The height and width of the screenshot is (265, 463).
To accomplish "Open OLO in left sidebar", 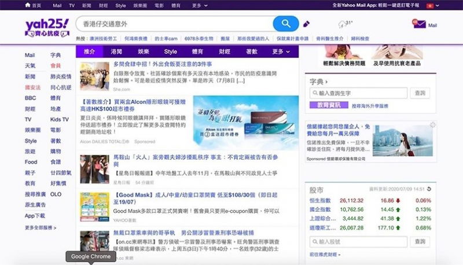I will click(56, 194).
